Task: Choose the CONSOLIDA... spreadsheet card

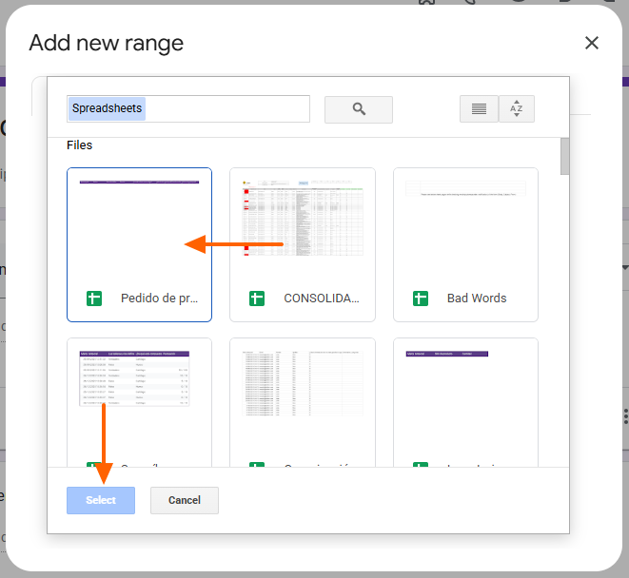Action: tap(303, 244)
